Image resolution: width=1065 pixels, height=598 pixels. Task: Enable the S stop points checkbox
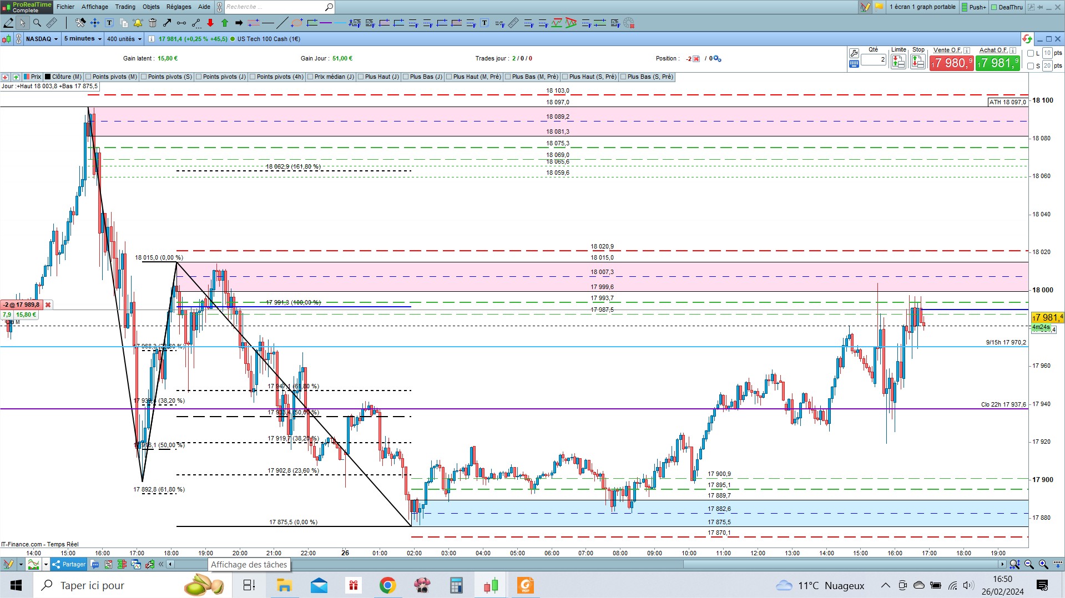click(1031, 66)
